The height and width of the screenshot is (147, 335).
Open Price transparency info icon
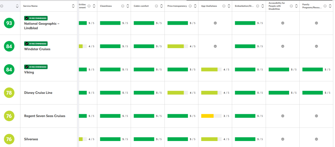pyautogui.click(x=190, y=6)
